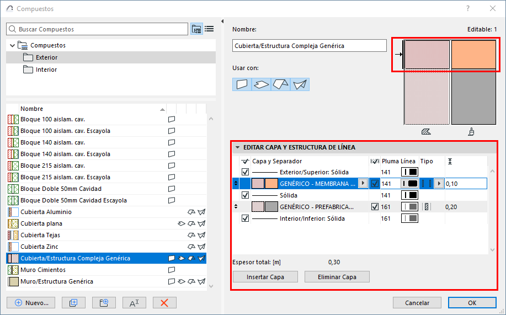Select Cubierta Zinc composite
This screenshot has width=506, height=315.
point(106,247)
